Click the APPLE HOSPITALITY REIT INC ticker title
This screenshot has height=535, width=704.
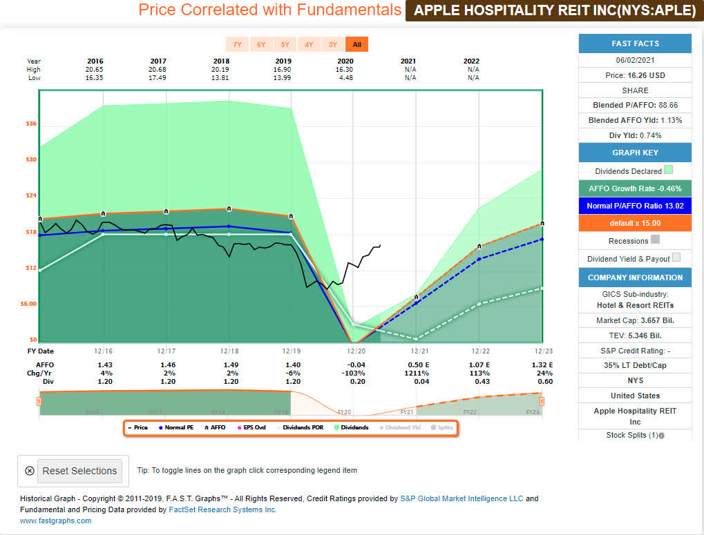coord(555,10)
